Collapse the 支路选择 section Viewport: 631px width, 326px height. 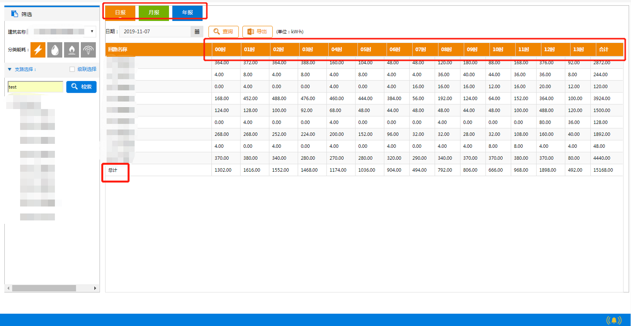pos(10,69)
